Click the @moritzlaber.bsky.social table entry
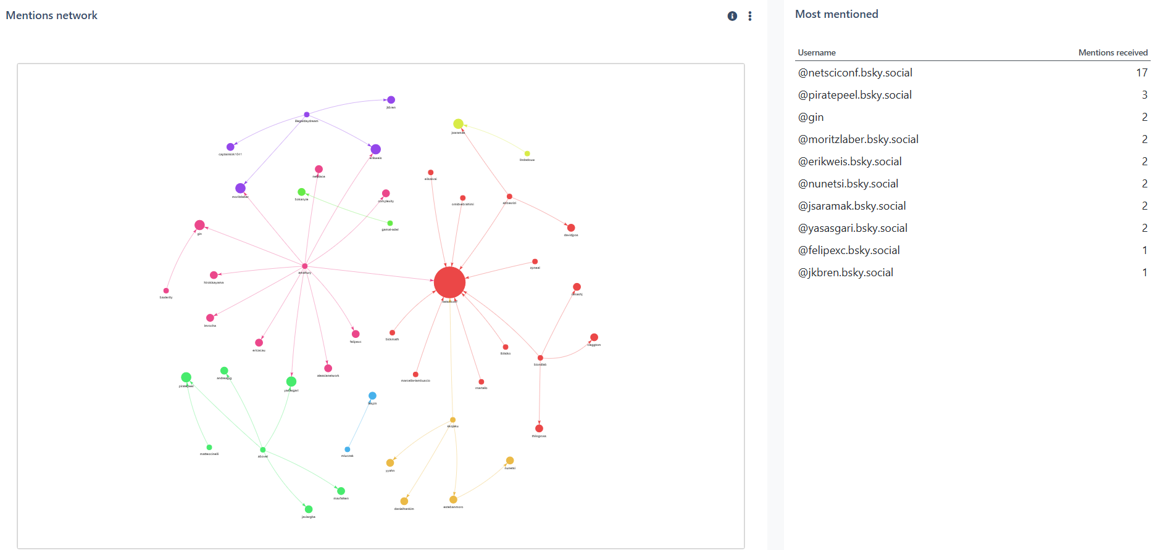 (x=858, y=139)
